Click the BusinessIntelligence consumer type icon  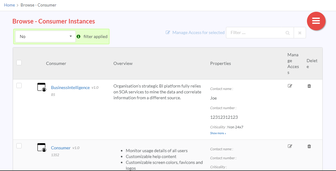(41, 87)
